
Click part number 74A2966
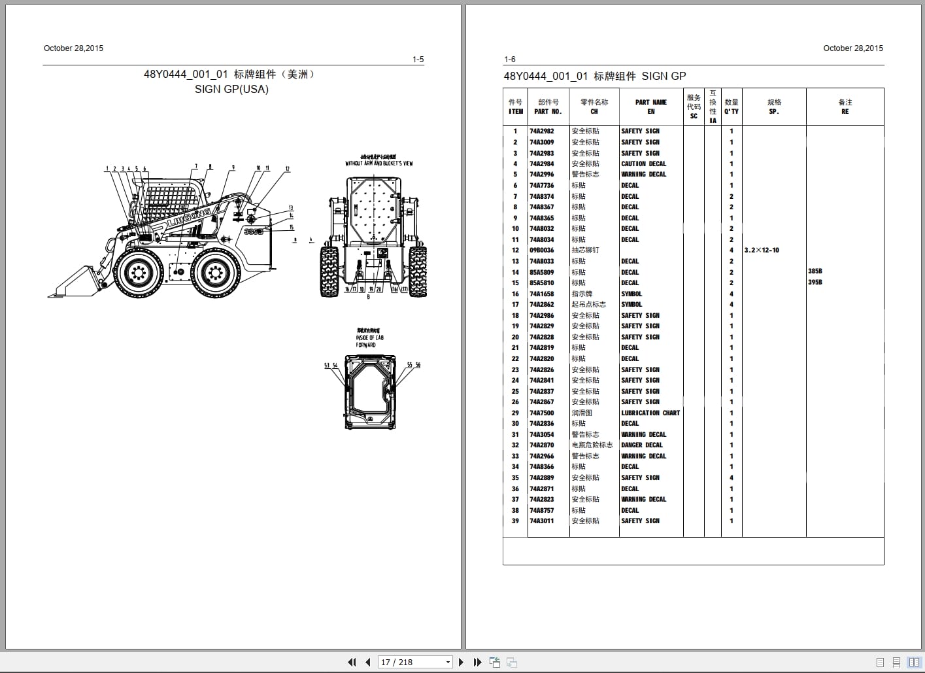click(541, 457)
